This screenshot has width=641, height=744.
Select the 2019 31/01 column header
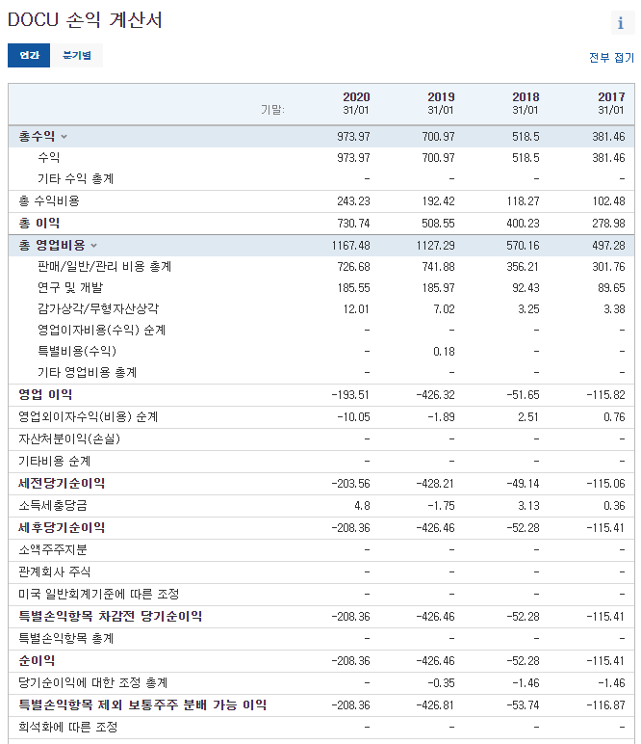(441, 103)
